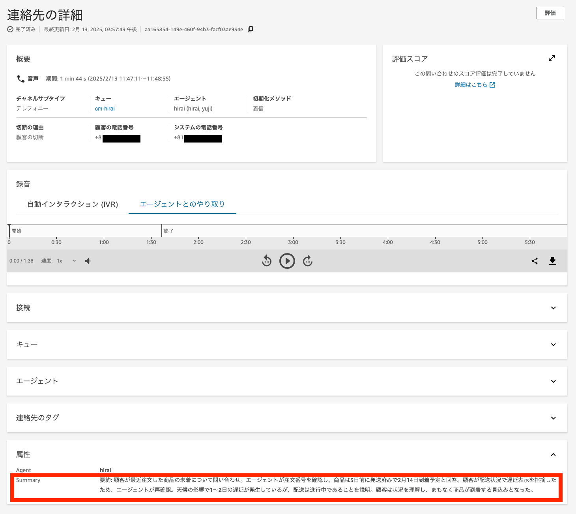The height and width of the screenshot is (514, 576).
Task: Click the 評価 button
Action: pos(550,13)
